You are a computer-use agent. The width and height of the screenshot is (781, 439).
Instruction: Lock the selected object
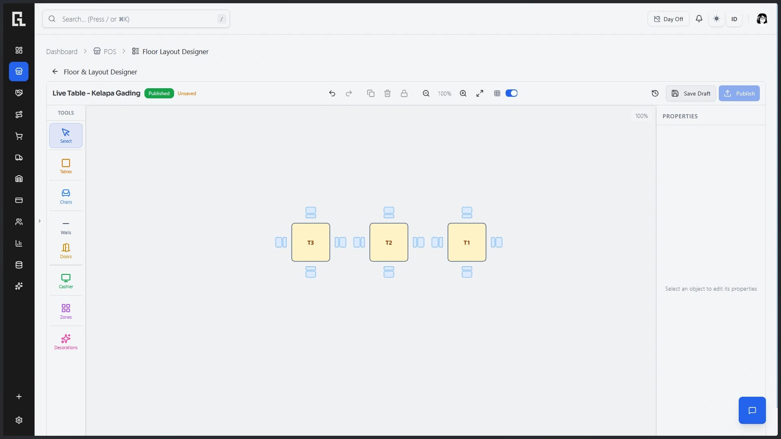coord(404,93)
